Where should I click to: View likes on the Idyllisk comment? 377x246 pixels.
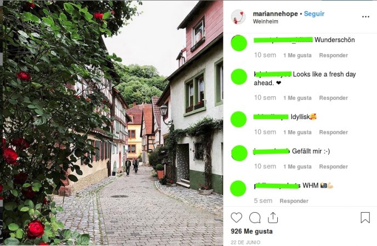coord(297,132)
